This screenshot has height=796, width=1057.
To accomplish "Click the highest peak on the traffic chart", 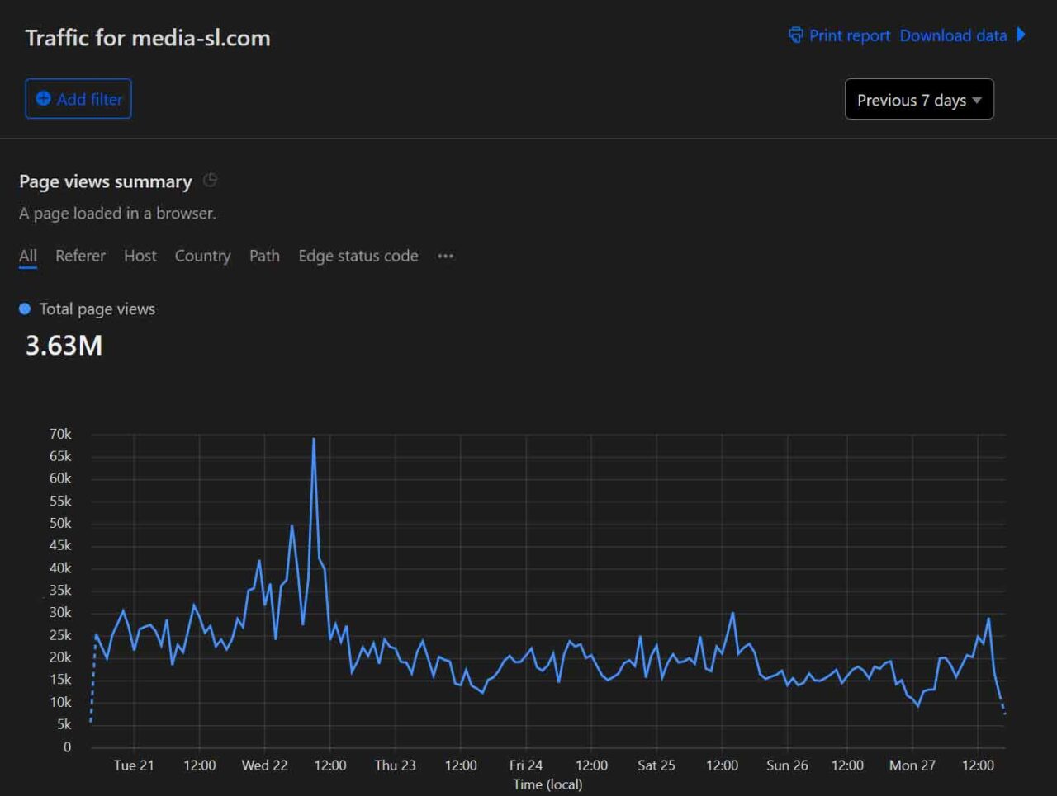I will click(x=314, y=440).
